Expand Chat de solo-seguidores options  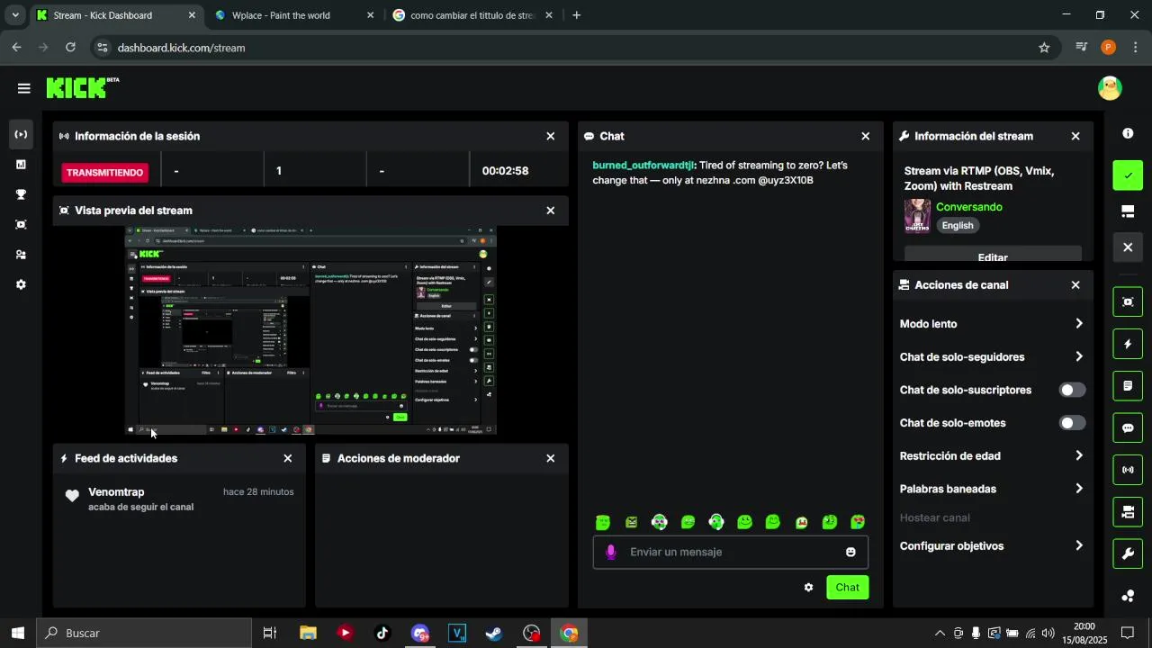[x=1079, y=357]
